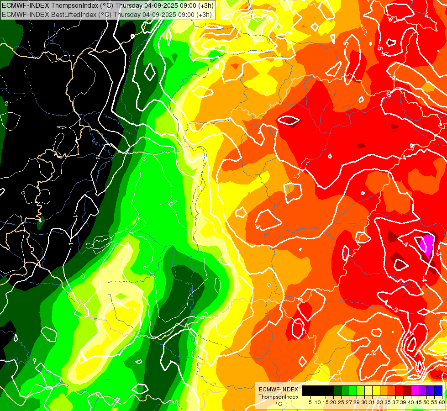Click the legend tick label '20'
The width and height of the screenshot is (447, 411).
[333, 402]
